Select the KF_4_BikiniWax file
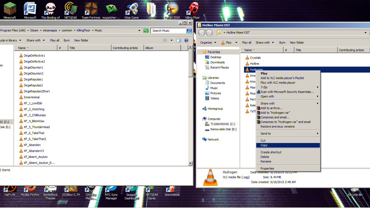This screenshot has width=370, height=208. [x=32, y=121]
